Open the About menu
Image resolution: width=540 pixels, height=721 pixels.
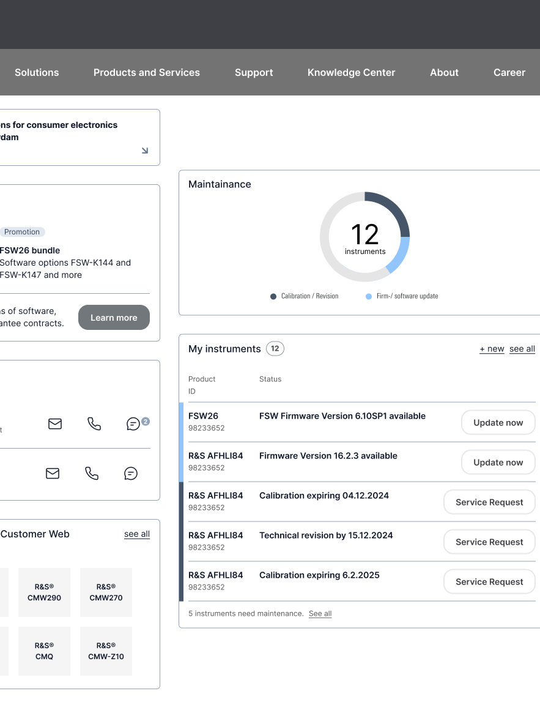click(444, 73)
